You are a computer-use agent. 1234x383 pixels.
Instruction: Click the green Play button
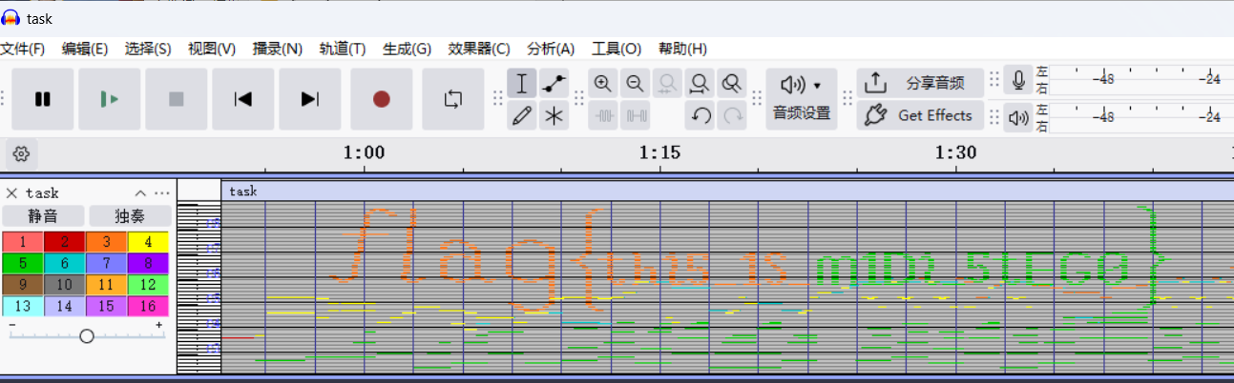pos(110,99)
